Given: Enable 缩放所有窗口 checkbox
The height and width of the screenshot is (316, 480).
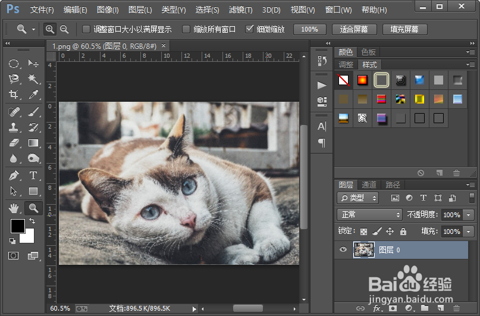Looking at the screenshot, I should pyautogui.click(x=186, y=29).
